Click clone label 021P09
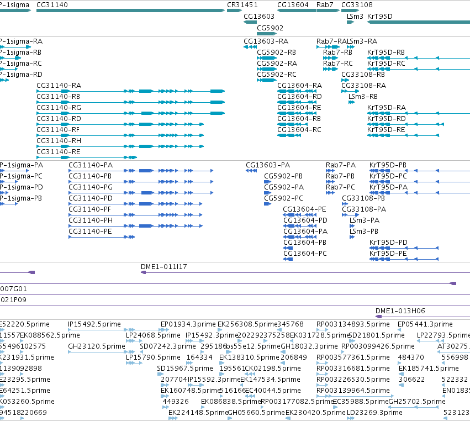Screen dimensions: 470x421 (13, 300)
